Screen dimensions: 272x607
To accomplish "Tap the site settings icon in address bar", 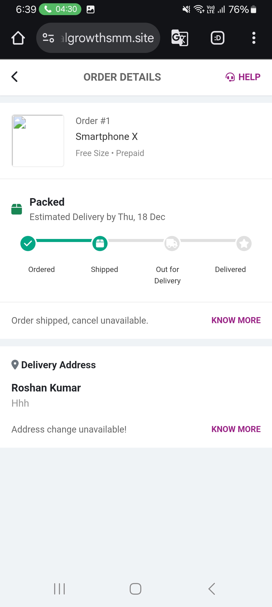I will click(x=48, y=38).
